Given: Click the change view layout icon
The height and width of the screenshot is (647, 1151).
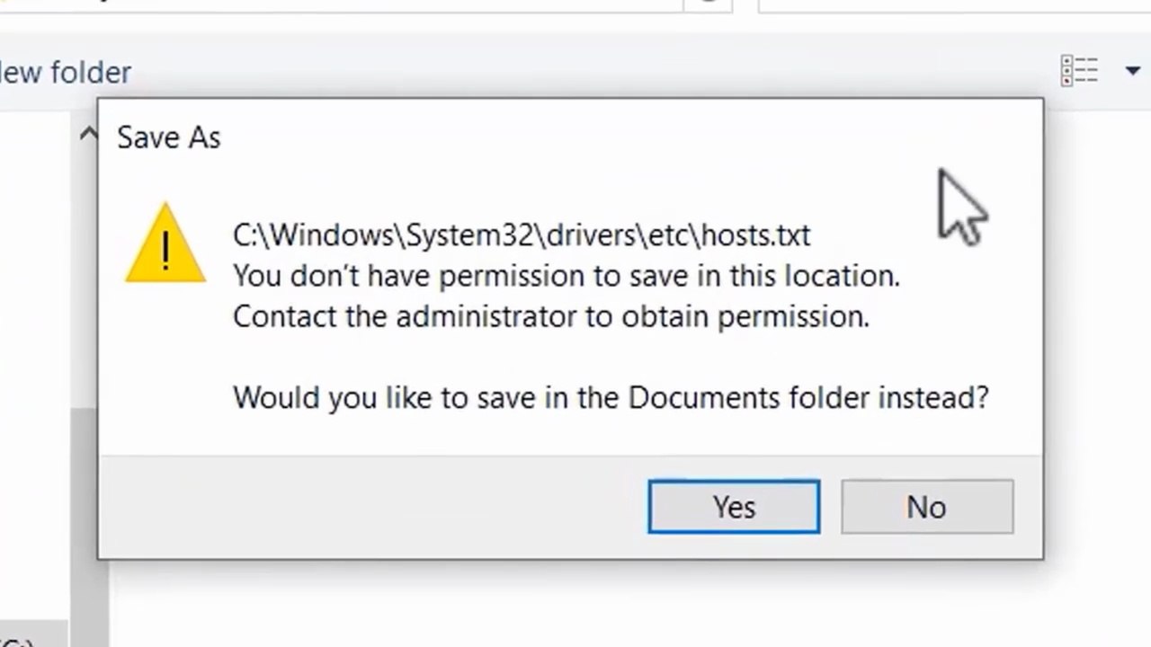Looking at the screenshot, I should pyautogui.click(x=1079, y=70).
